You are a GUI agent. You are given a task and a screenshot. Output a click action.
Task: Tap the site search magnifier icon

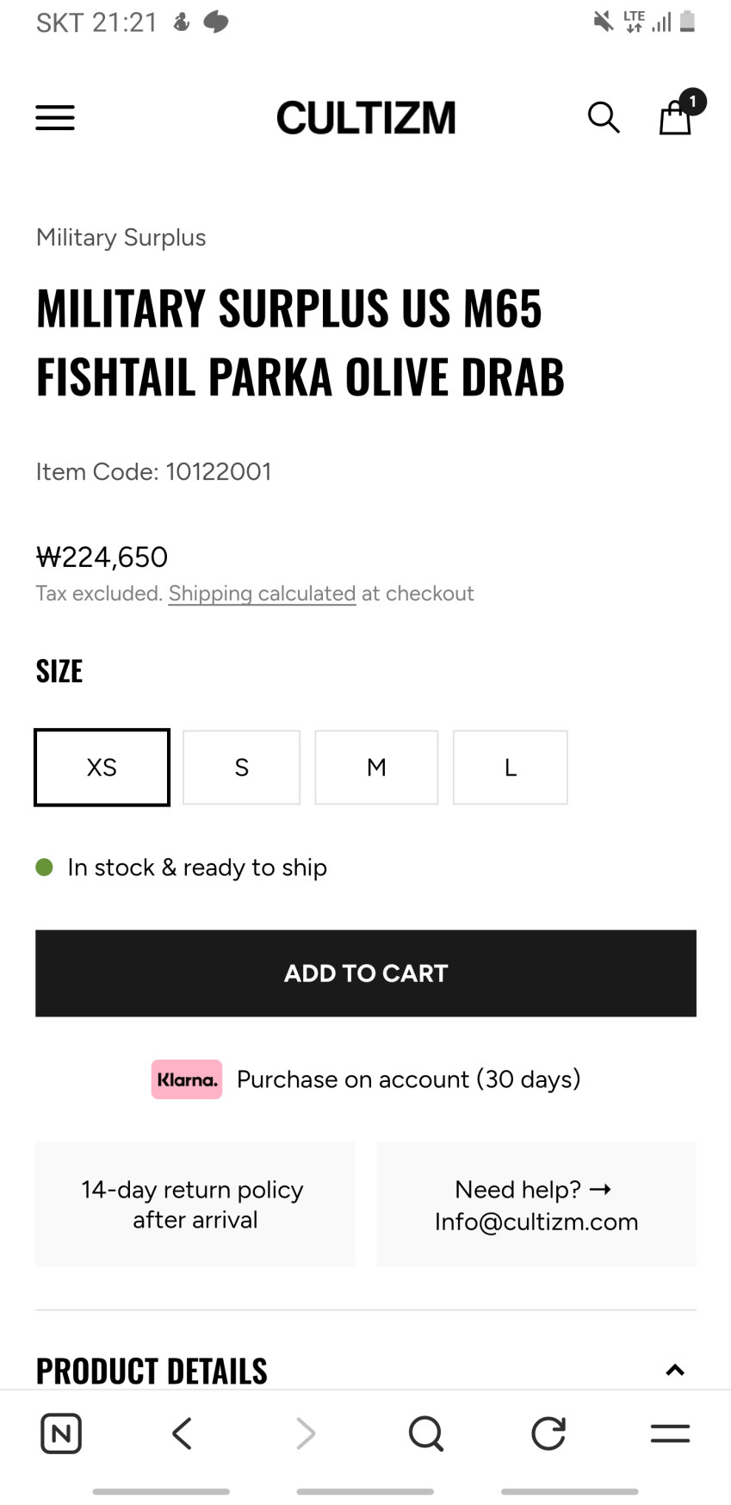[604, 117]
